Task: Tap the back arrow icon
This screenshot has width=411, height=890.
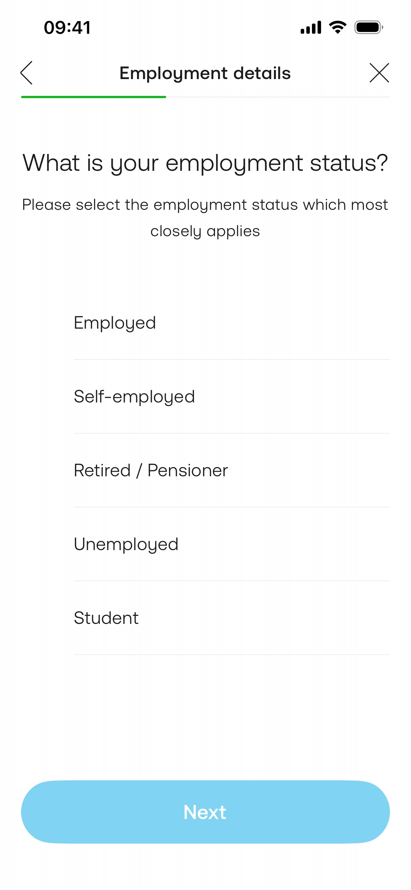Action: [27, 73]
